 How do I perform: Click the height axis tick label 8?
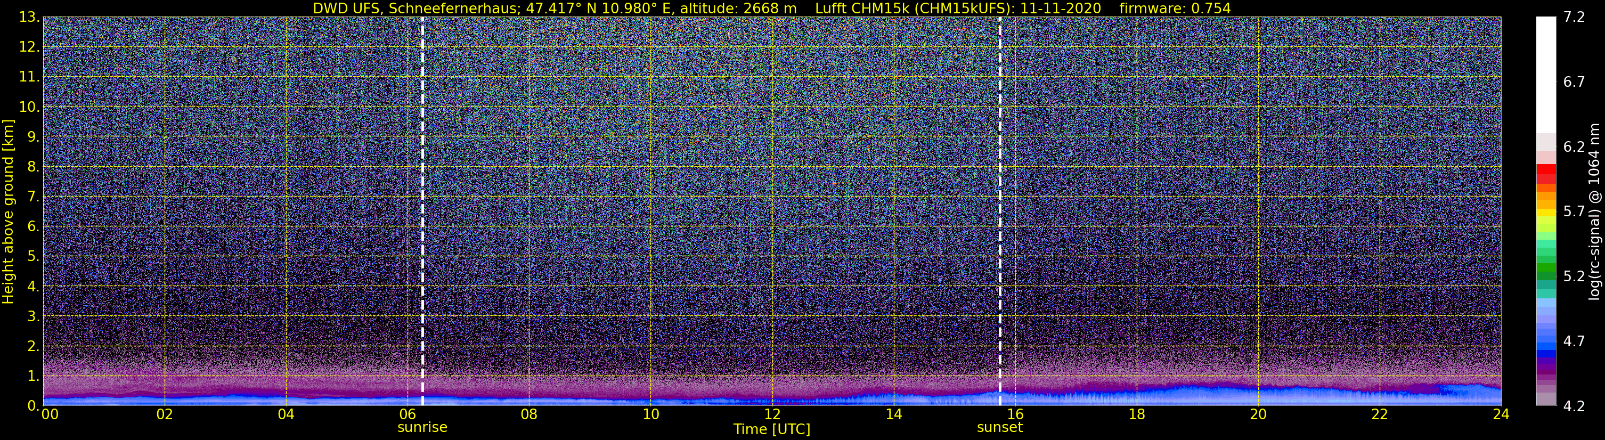[x=34, y=166]
